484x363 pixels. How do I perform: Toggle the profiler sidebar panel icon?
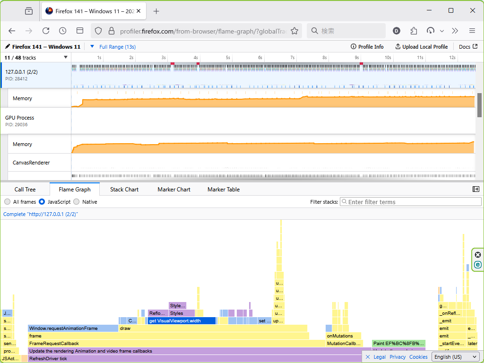click(x=475, y=189)
